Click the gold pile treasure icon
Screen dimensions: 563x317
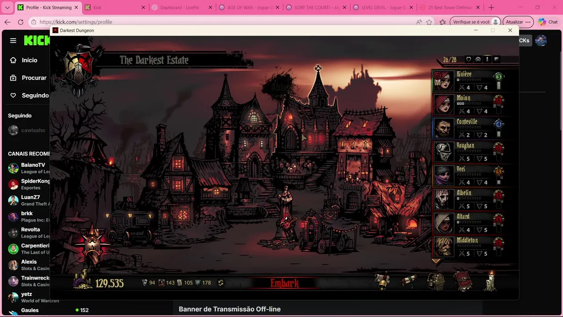(x=82, y=280)
